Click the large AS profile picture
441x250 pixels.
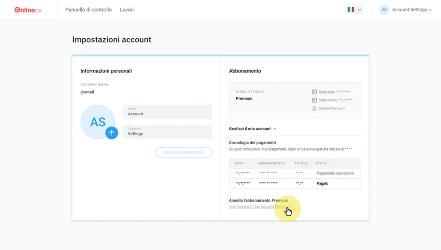pos(97,122)
